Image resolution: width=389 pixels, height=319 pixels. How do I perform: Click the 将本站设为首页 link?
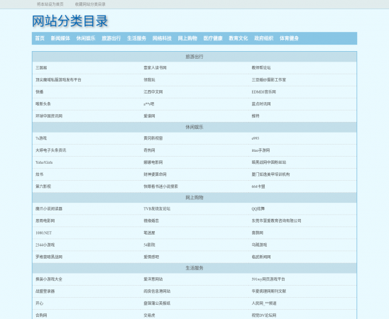pyautogui.click(x=50, y=4)
